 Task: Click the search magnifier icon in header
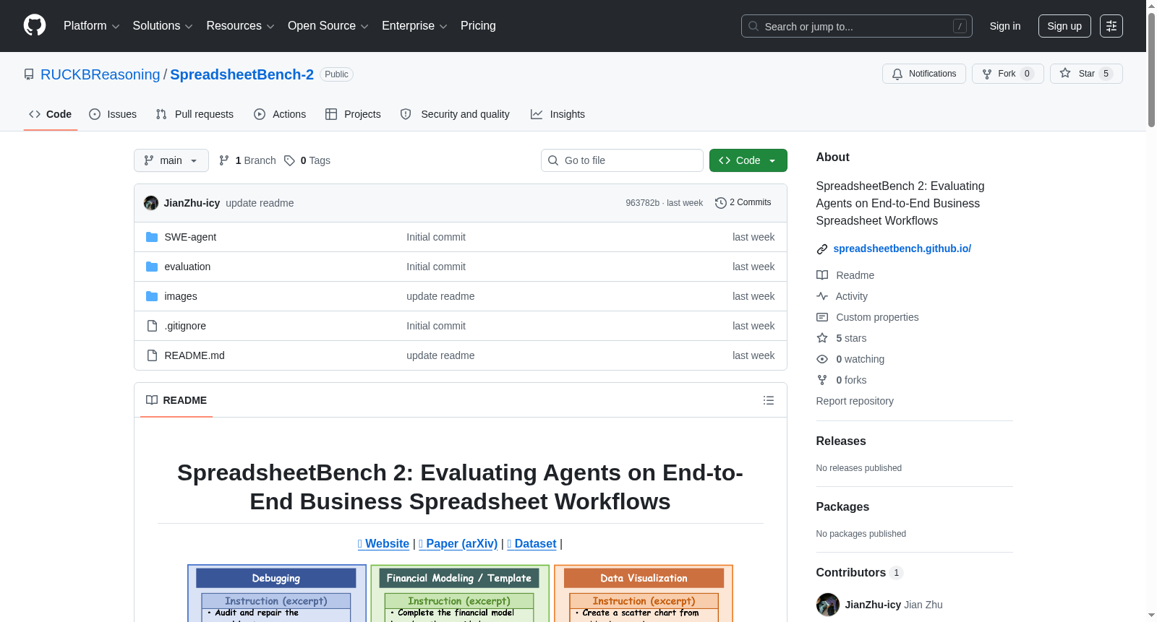coord(753,26)
